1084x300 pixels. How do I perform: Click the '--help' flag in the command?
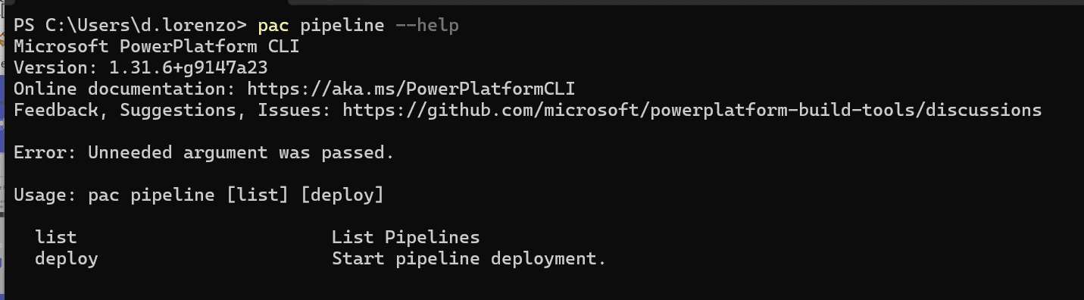point(427,26)
